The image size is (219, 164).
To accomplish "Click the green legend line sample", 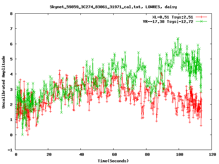I will click(201, 21).
